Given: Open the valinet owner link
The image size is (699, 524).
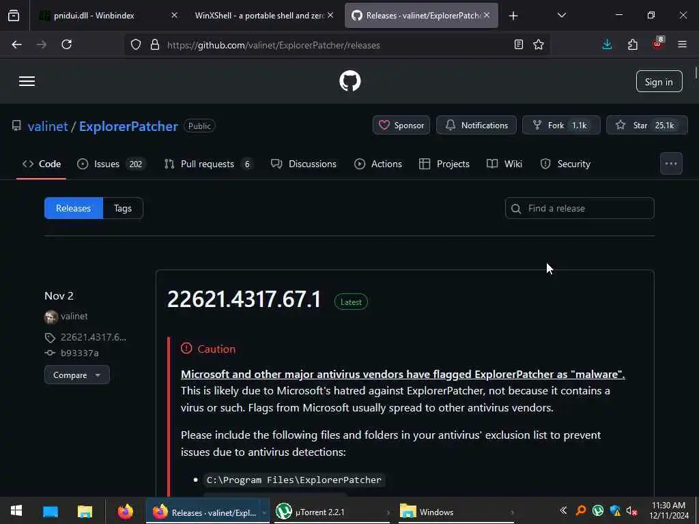Looking at the screenshot, I should 48,126.
